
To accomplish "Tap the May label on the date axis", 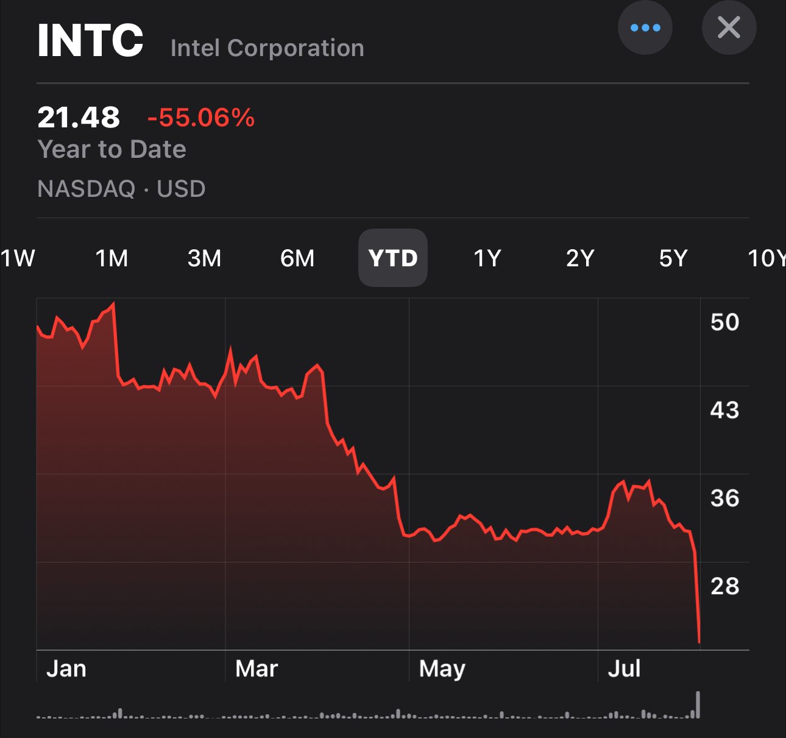I will point(442,669).
